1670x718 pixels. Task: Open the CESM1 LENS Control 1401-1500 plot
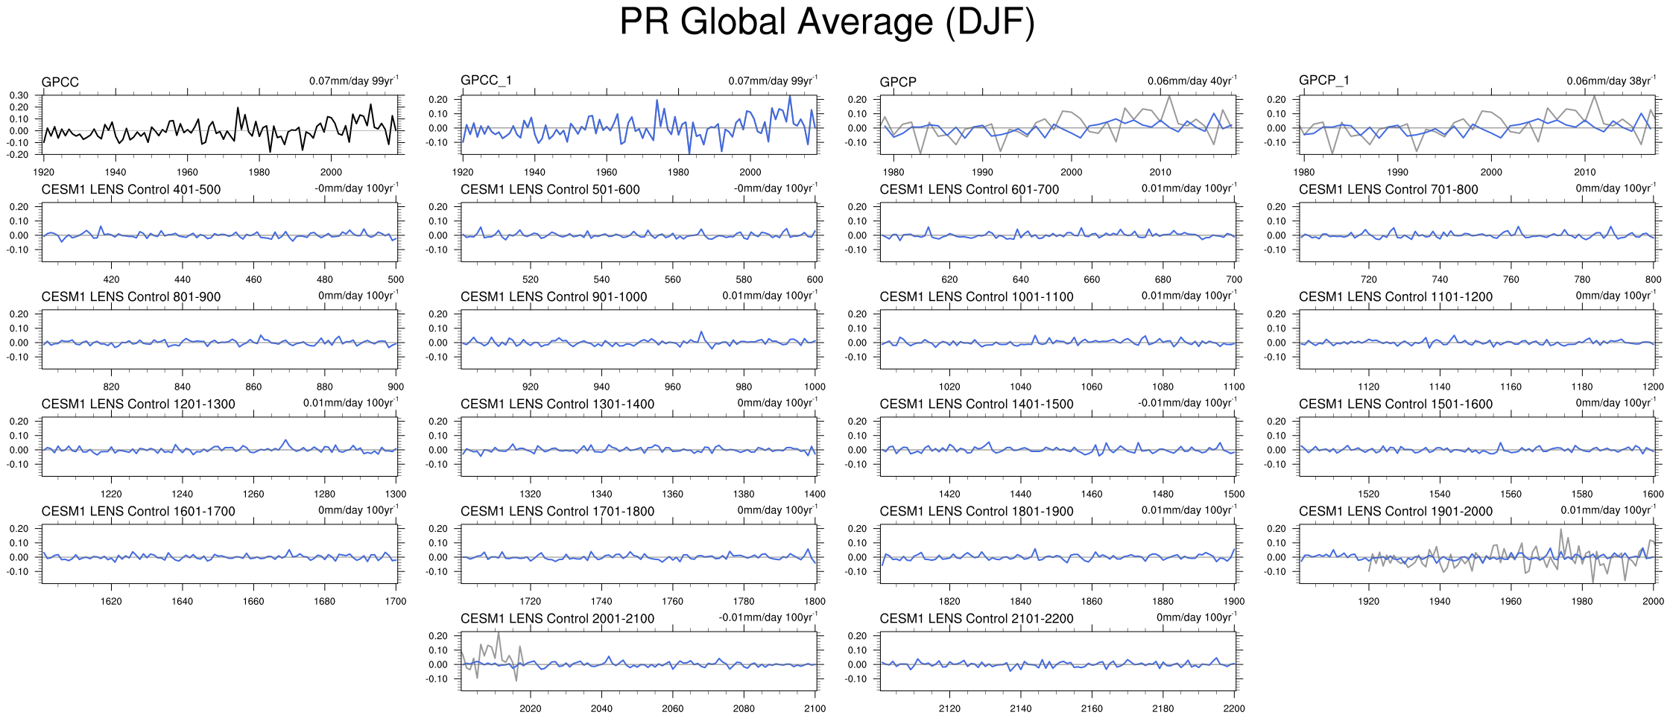[x=1057, y=447]
